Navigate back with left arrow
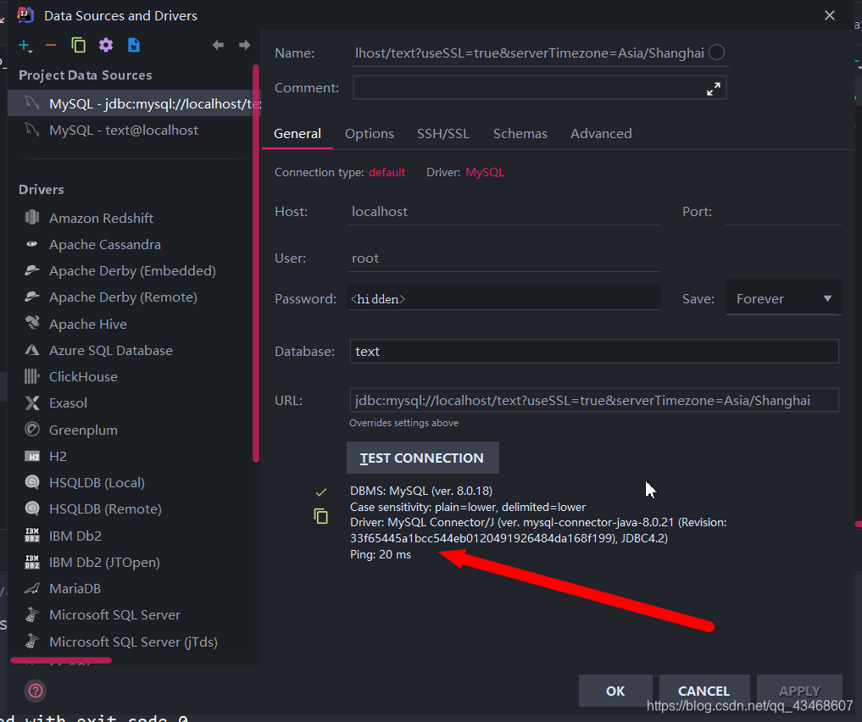 pos(218,45)
